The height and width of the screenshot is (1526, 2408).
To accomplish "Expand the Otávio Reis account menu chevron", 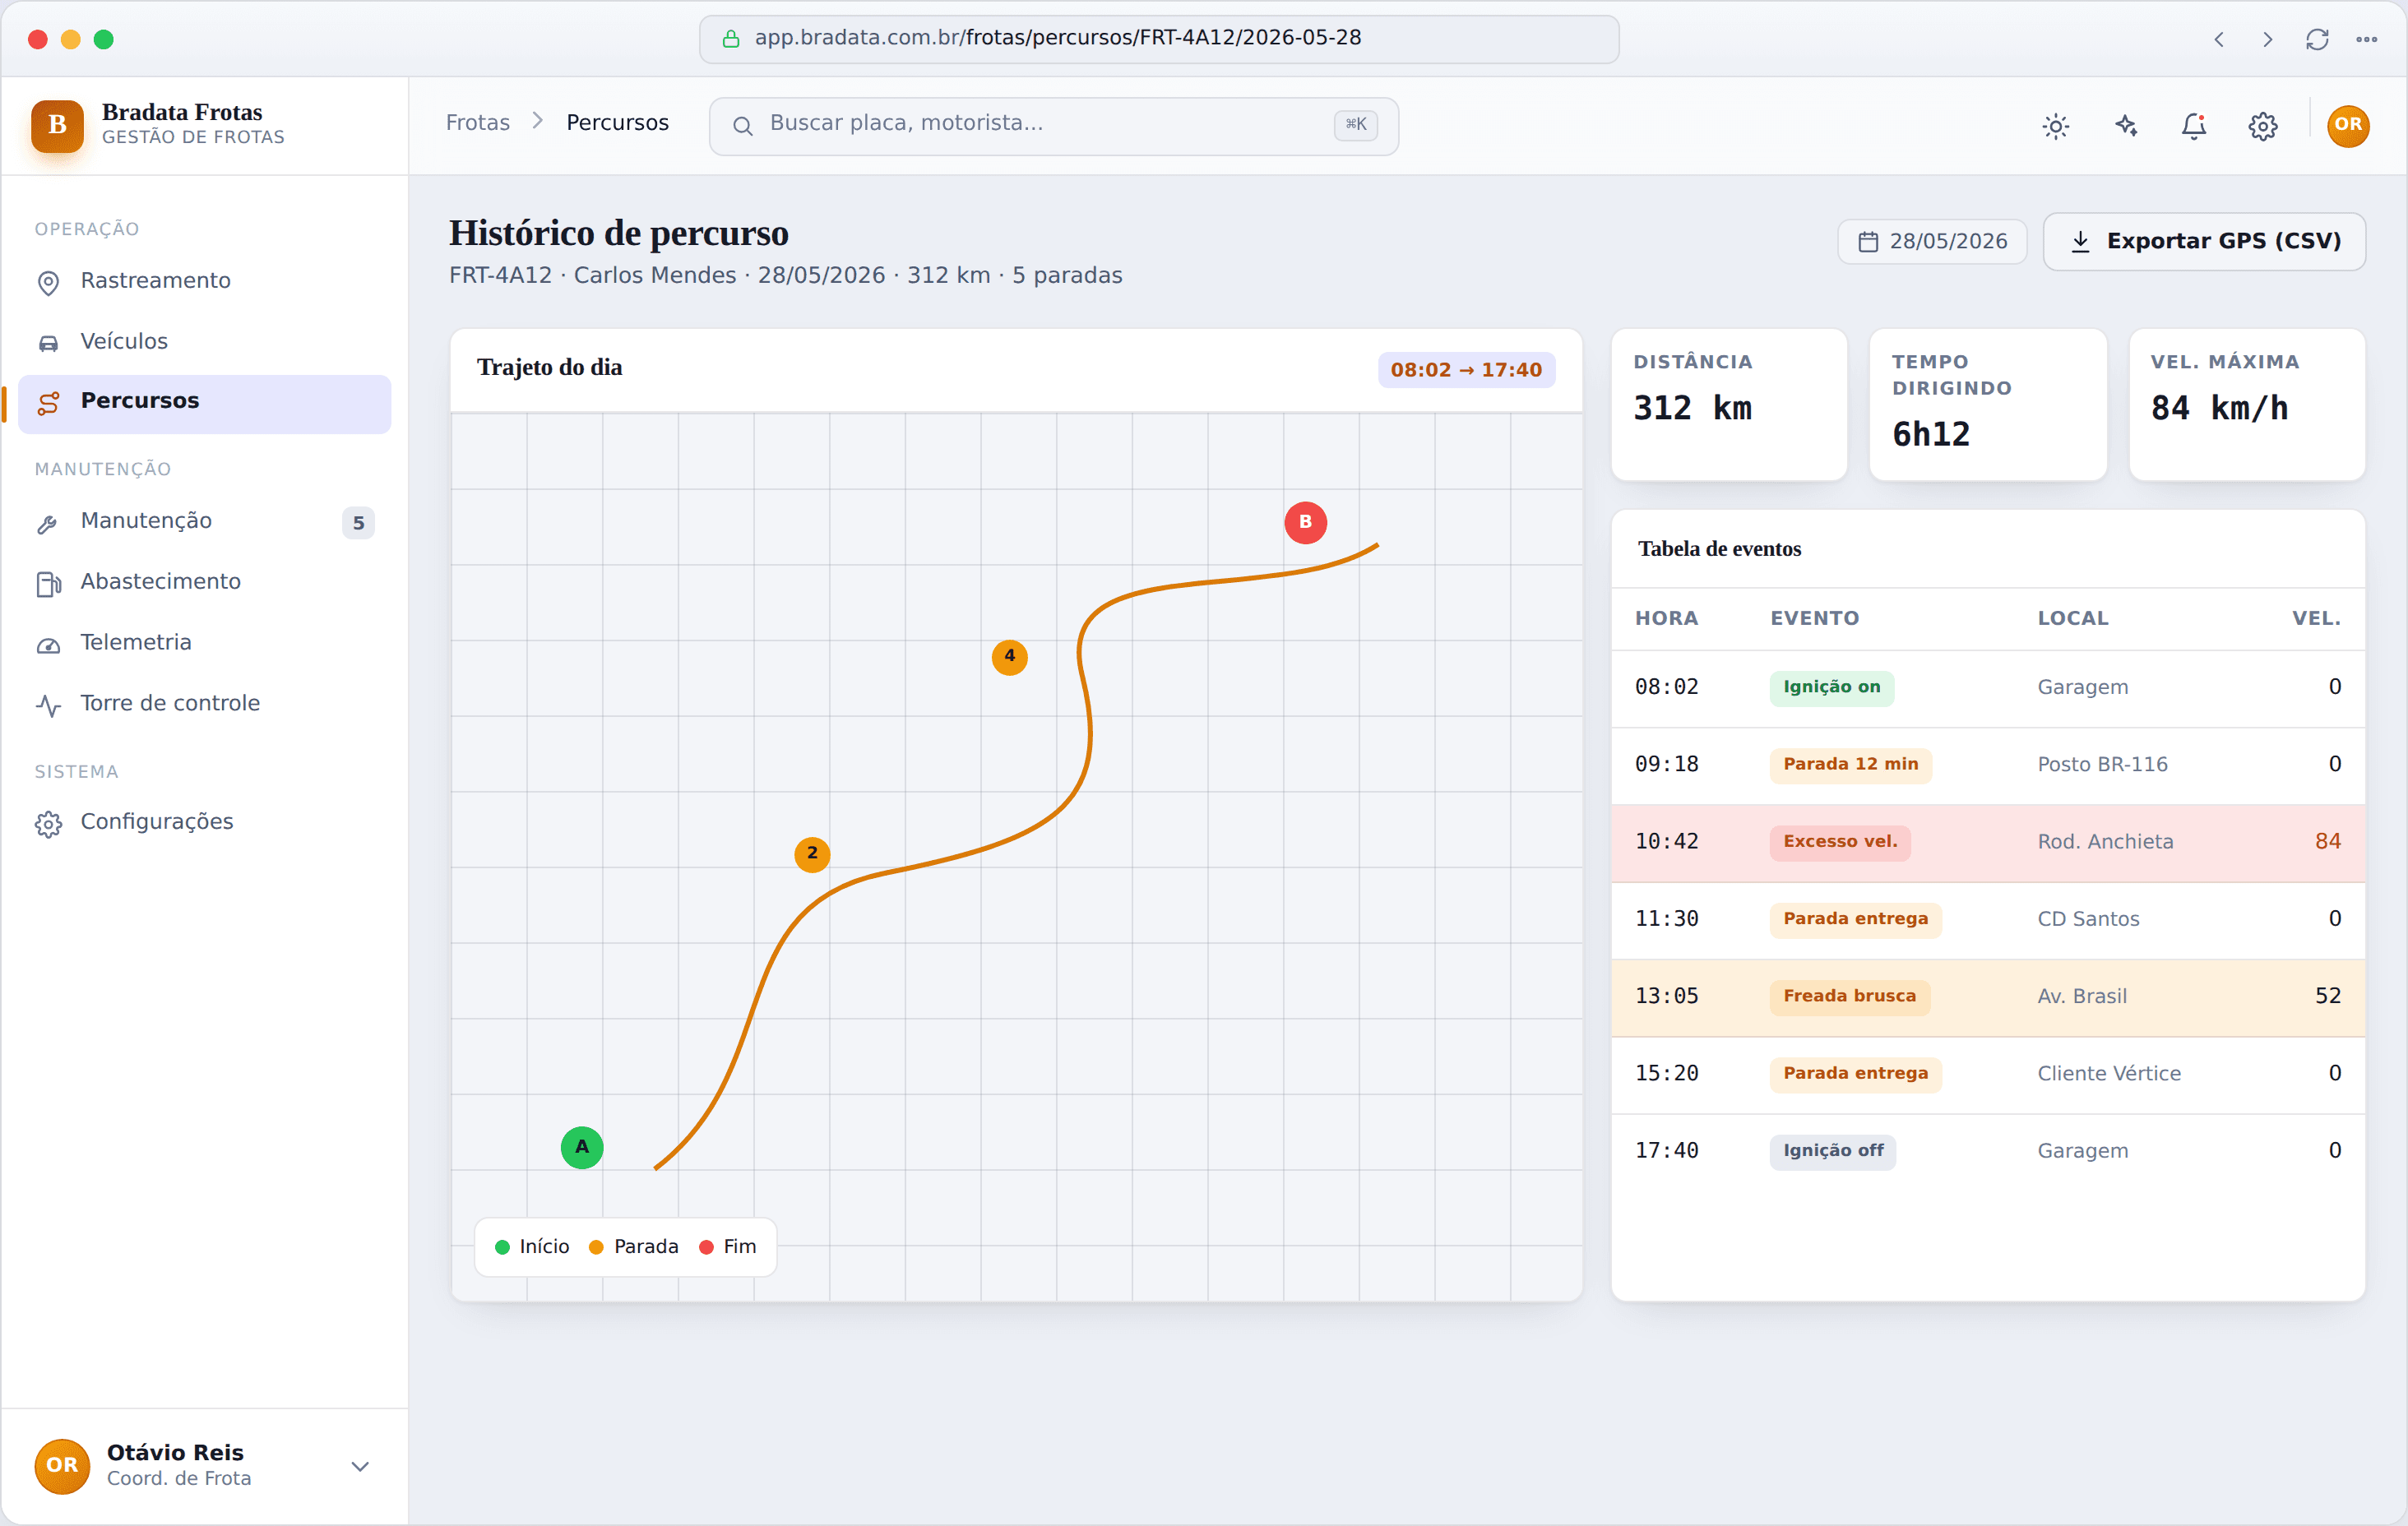I will pyautogui.click(x=360, y=1466).
